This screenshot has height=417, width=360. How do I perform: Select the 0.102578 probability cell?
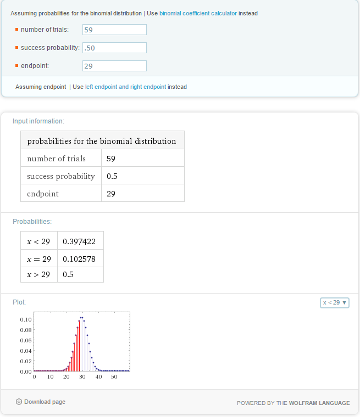pyautogui.click(x=80, y=258)
